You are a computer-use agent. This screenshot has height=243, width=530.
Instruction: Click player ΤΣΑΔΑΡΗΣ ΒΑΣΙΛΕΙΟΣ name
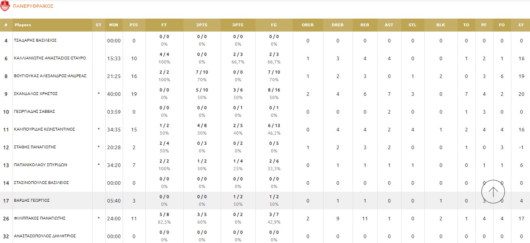pyautogui.click(x=35, y=40)
